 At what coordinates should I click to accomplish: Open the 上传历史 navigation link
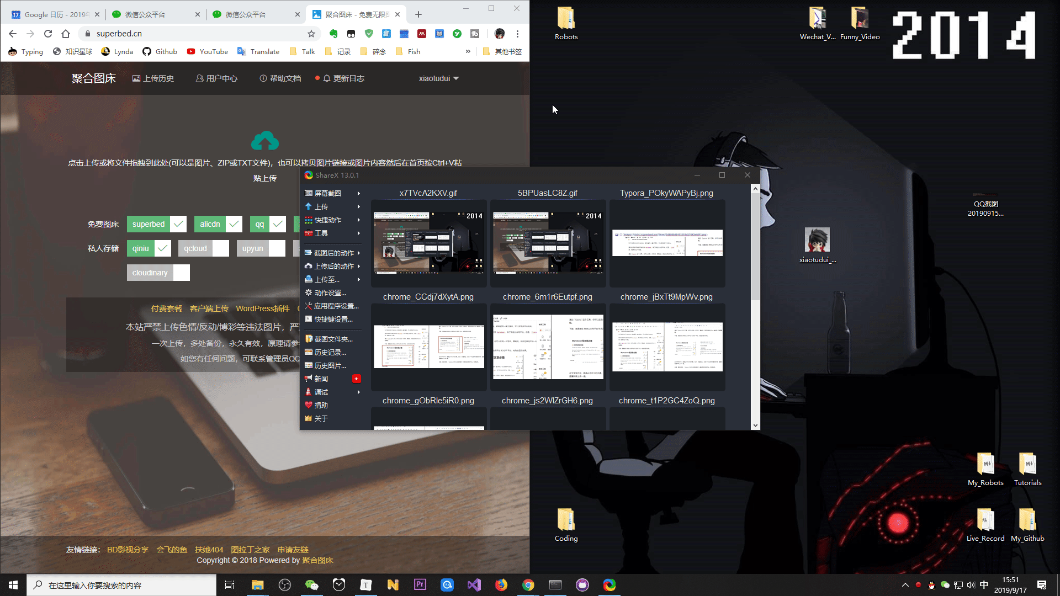click(x=153, y=78)
